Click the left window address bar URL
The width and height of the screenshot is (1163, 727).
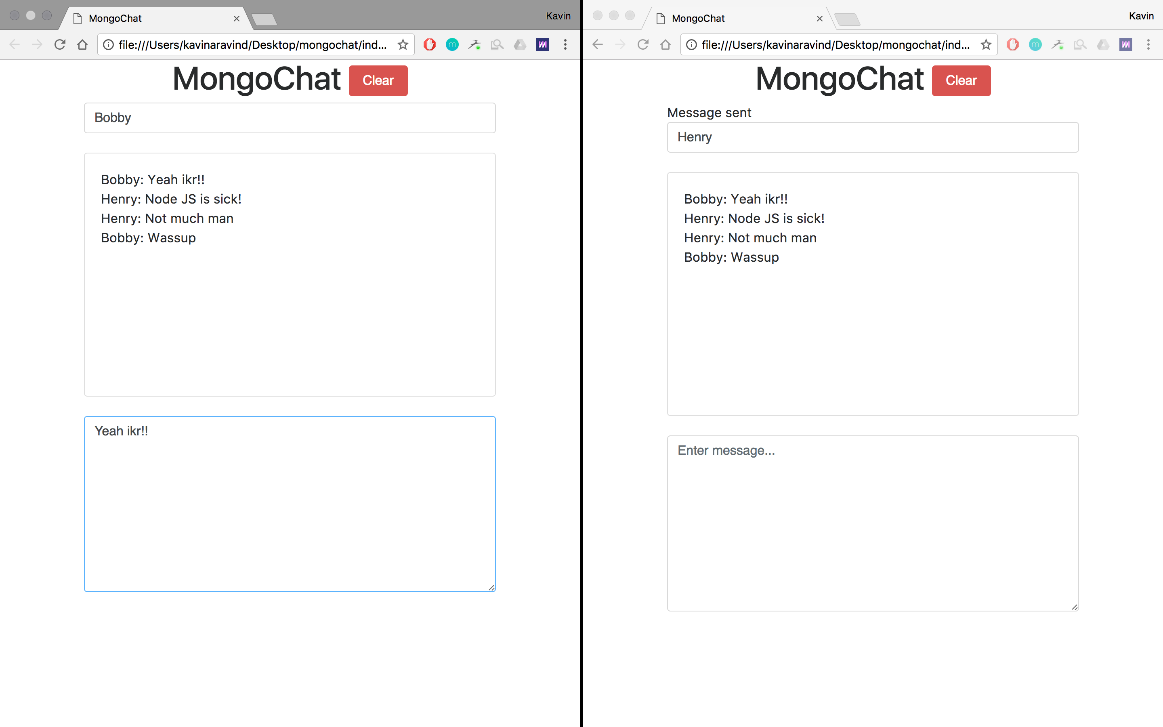click(x=252, y=45)
